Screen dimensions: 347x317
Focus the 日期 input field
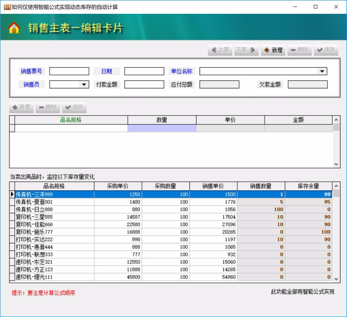(144, 71)
